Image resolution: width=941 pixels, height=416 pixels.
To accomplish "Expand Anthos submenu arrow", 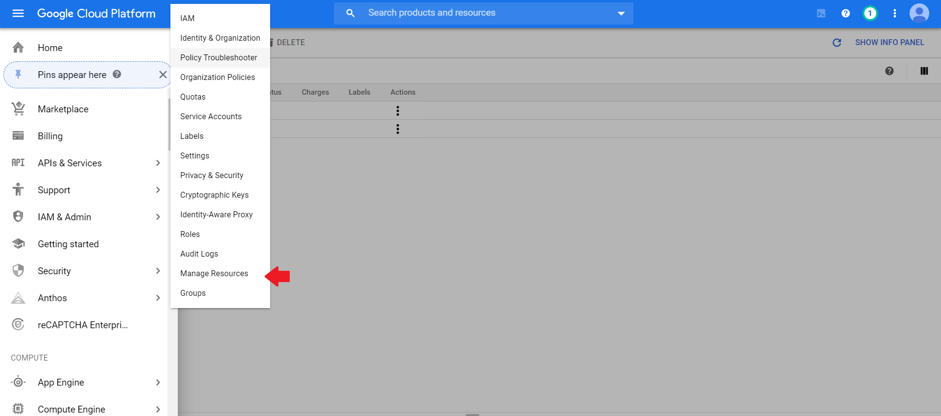I will [x=158, y=298].
